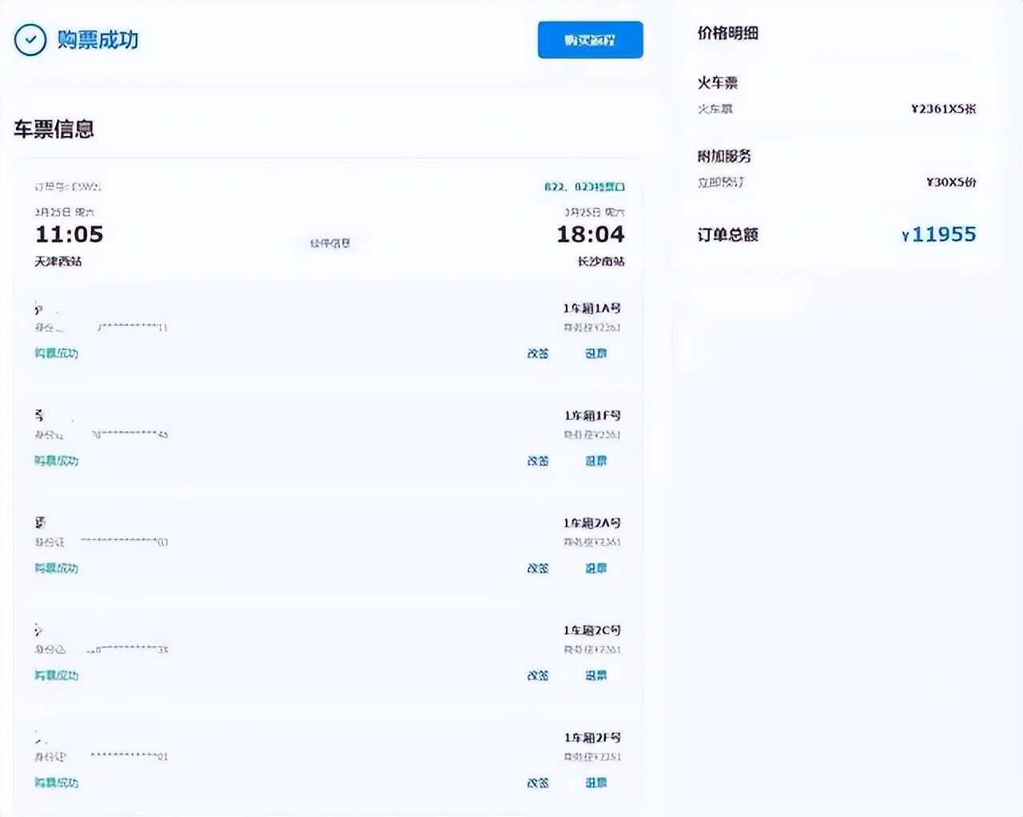Click 退票 refund link for seat 1车厢2A号
The height and width of the screenshot is (817, 1023).
597,568
